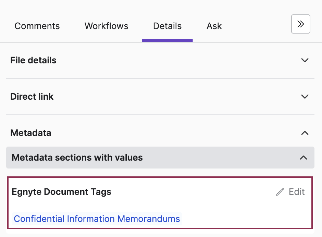Open the Confidential Information Memorandums tag
The height and width of the screenshot is (237, 322).
tap(97, 219)
